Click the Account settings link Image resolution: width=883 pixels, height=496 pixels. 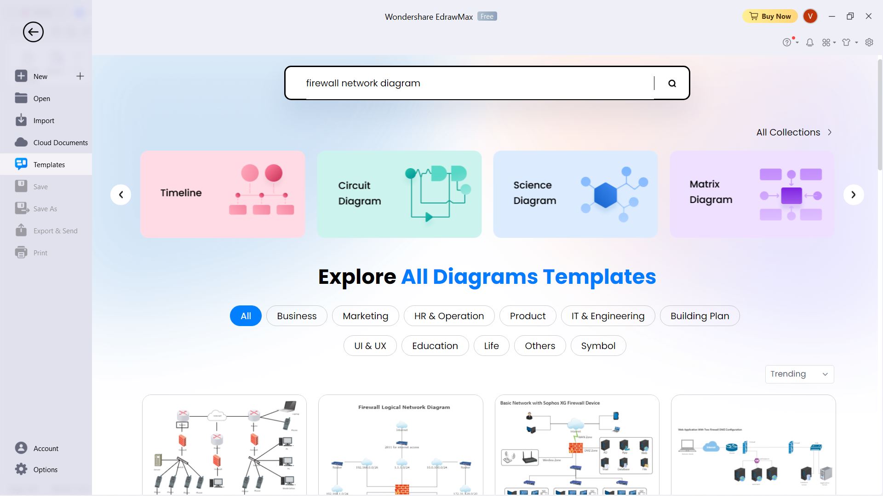46,448
